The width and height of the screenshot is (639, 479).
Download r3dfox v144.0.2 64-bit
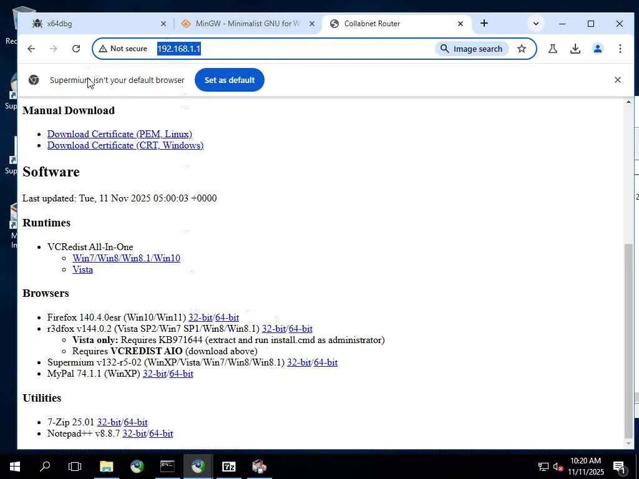click(x=301, y=329)
